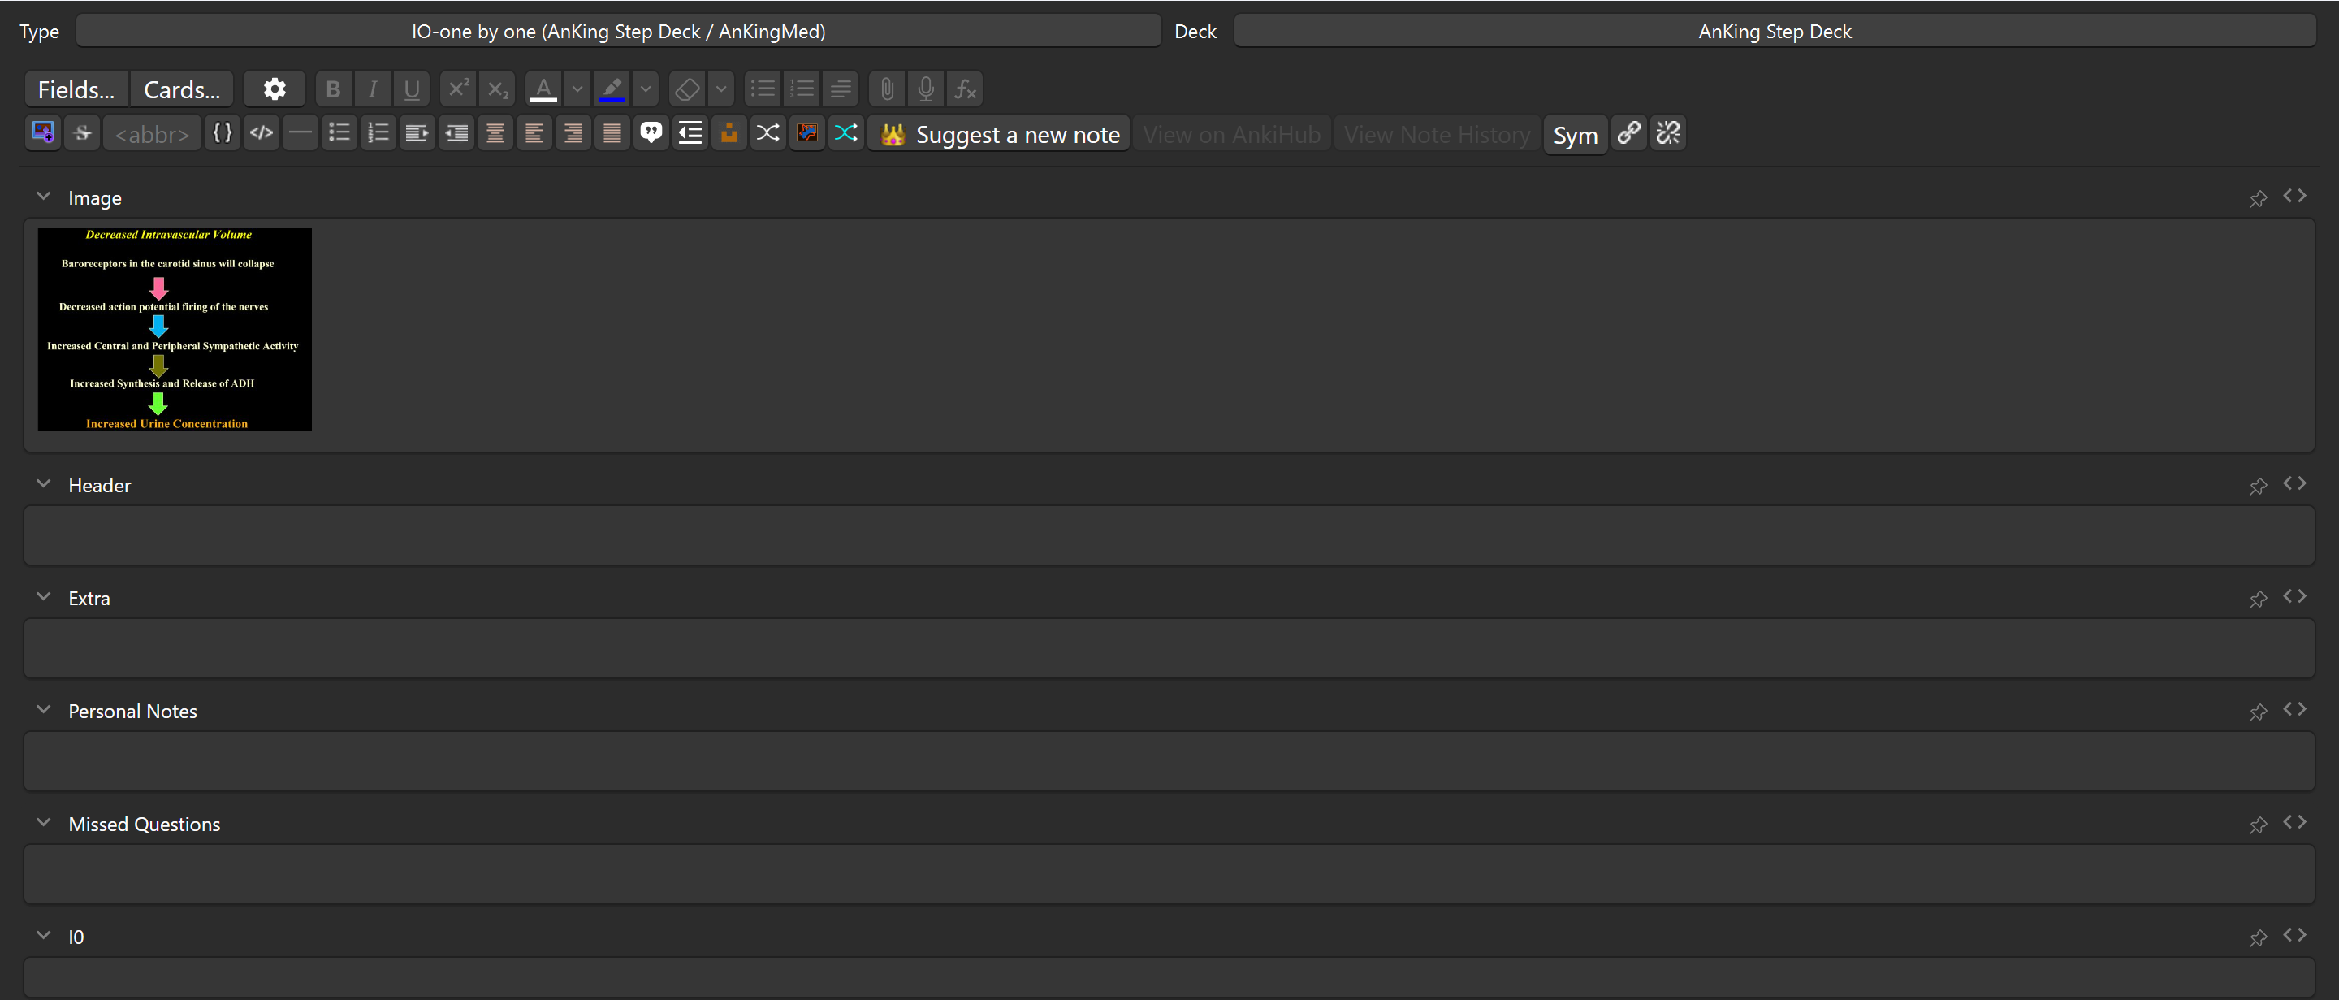Click the strikethrough formatting icon
The height and width of the screenshot is (1000, 2339).
coord(83,133)
